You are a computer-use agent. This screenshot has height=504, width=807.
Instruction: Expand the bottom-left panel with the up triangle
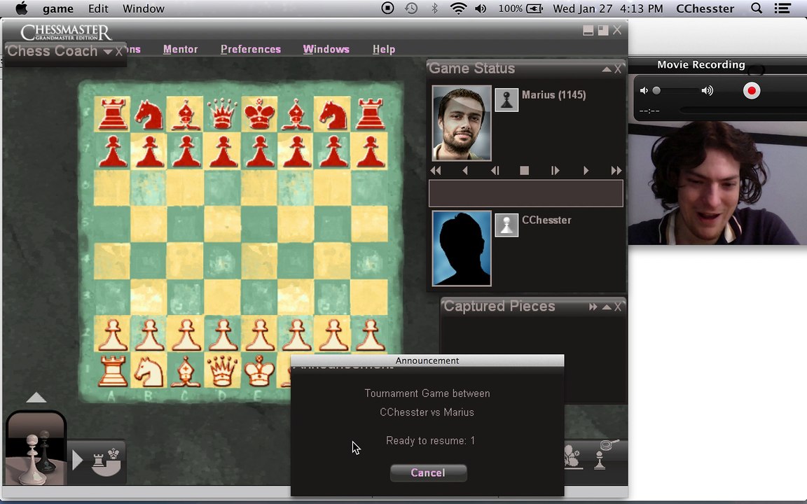coord(36,398)
